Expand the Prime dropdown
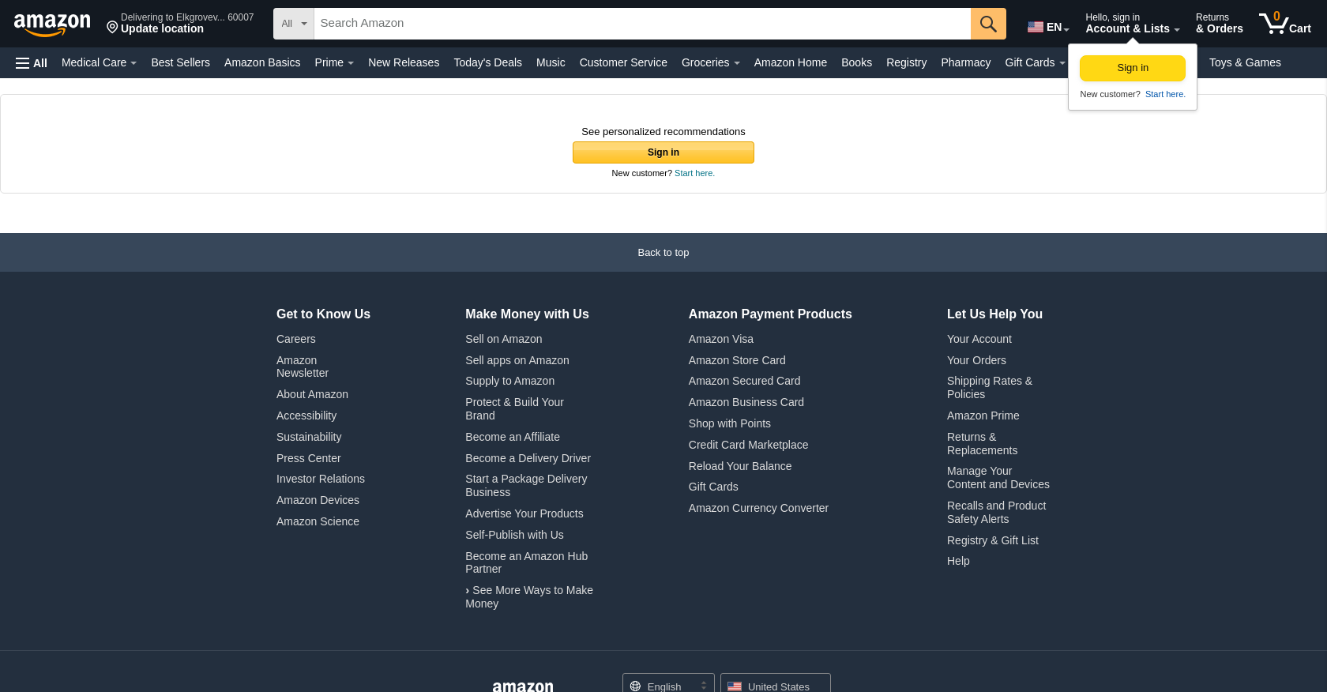1327x692 pixels. coord(334,62)
